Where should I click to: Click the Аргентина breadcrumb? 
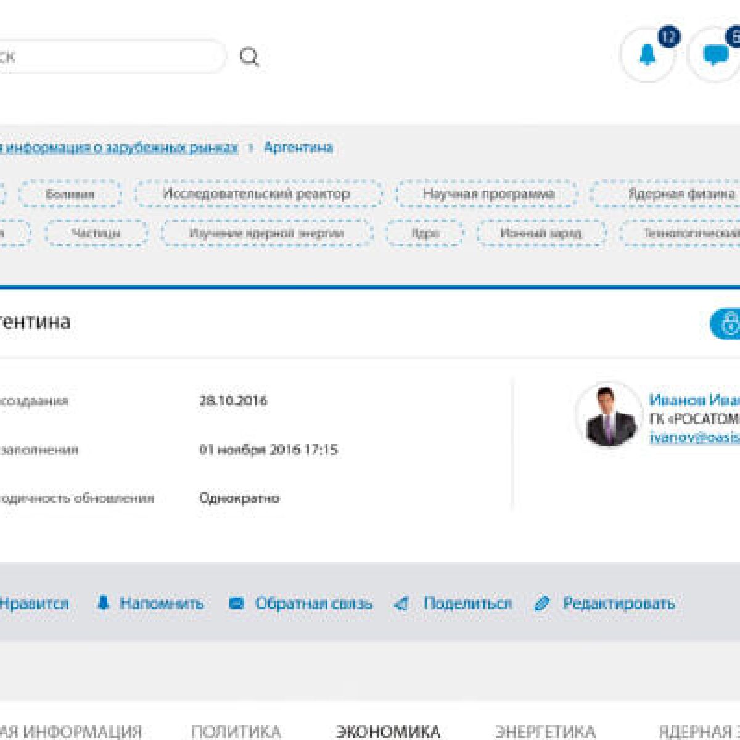click(x=298, y=147)
